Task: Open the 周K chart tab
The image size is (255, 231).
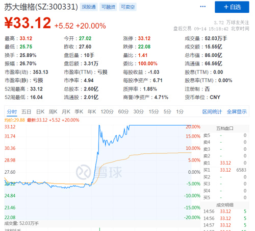Action: coord(53,112)
